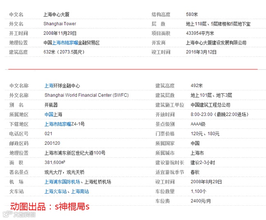Select the country value 中国 in 所属国家 row
Viewport: 266px width, 220px height.
pyautogui.click(x=195, y=144)
